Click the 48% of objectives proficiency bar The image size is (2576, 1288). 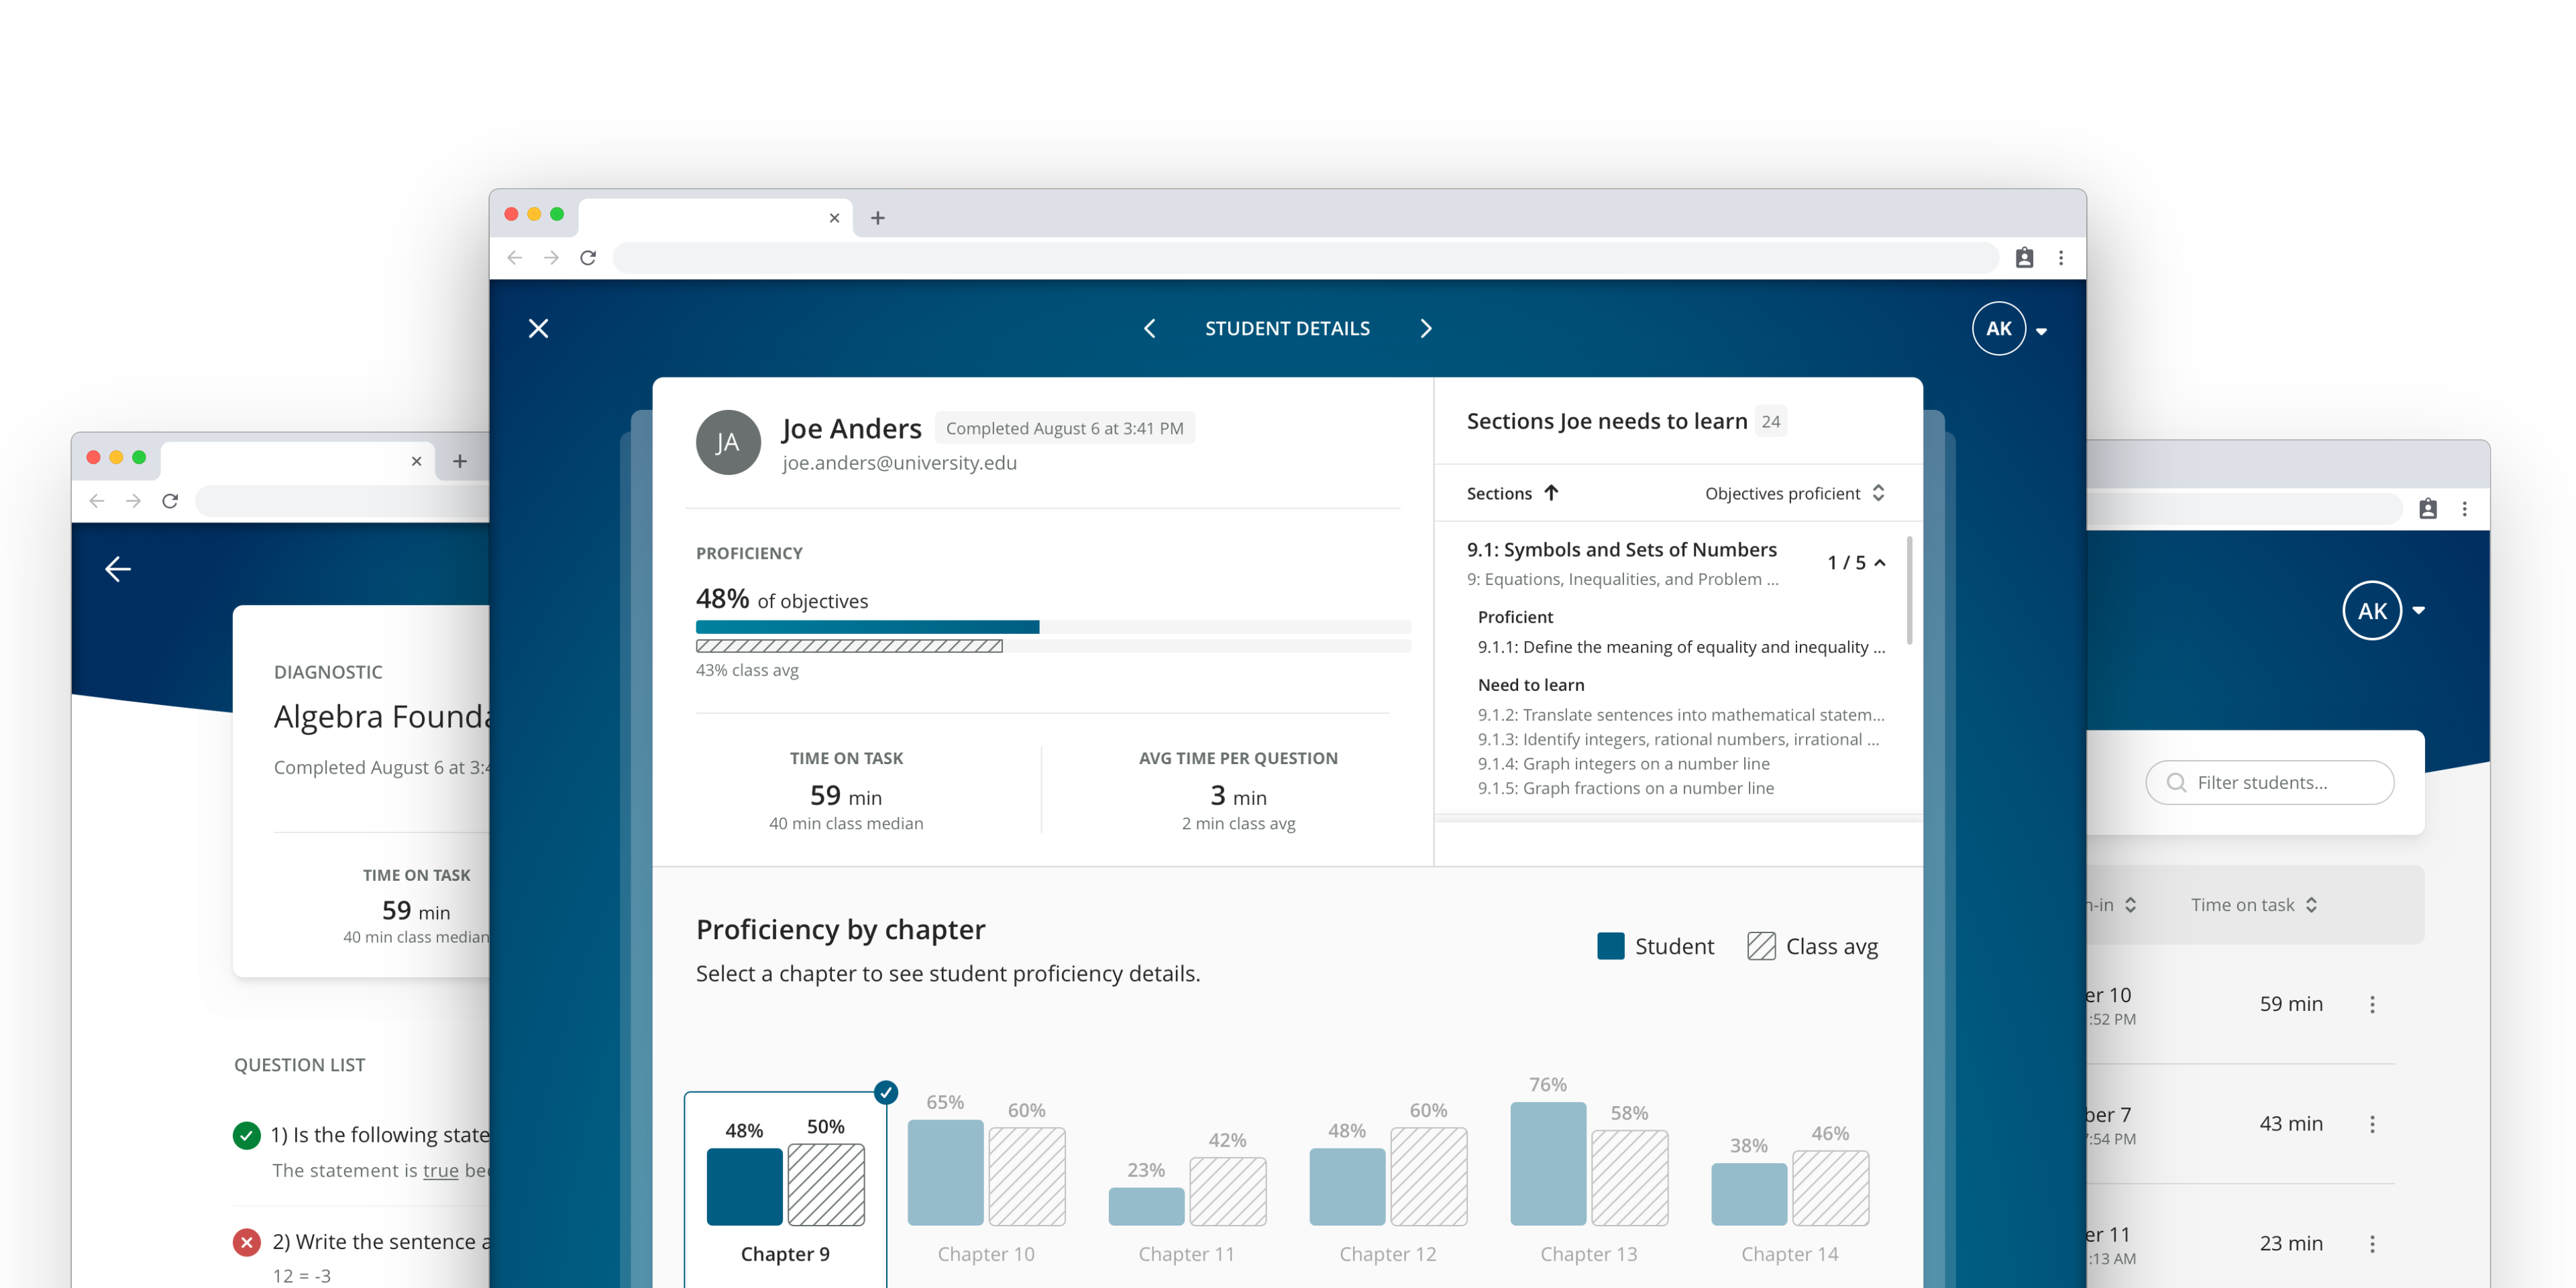click(x=867, y=627)
